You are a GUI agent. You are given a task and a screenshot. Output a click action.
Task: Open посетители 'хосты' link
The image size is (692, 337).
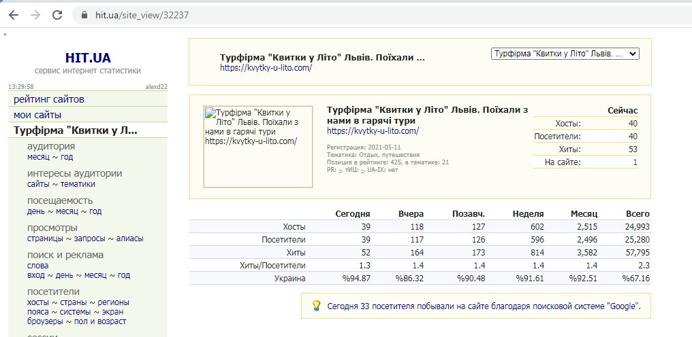coord(38,302)
